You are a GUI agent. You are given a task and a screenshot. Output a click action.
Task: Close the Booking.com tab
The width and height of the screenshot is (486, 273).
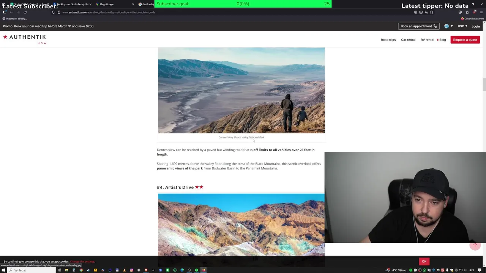pyautogui.click(x=90, y=4)
